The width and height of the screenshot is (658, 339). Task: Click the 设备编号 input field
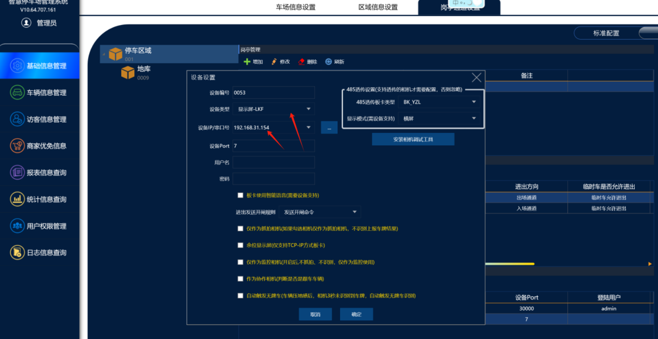pos(274,93)
